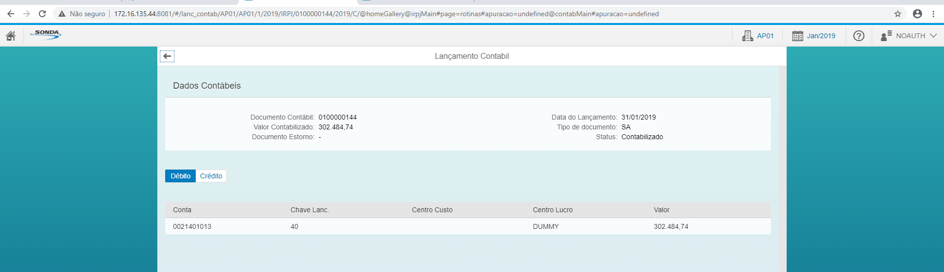
Task: Click the Conta column header
Action: tap(182, 210)
